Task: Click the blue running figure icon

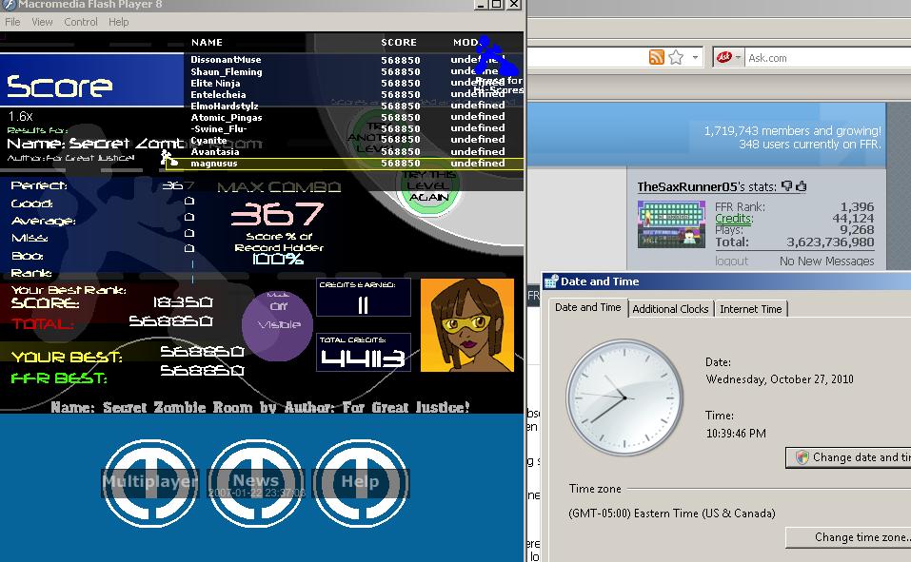Action: click(x=494, y=57)
